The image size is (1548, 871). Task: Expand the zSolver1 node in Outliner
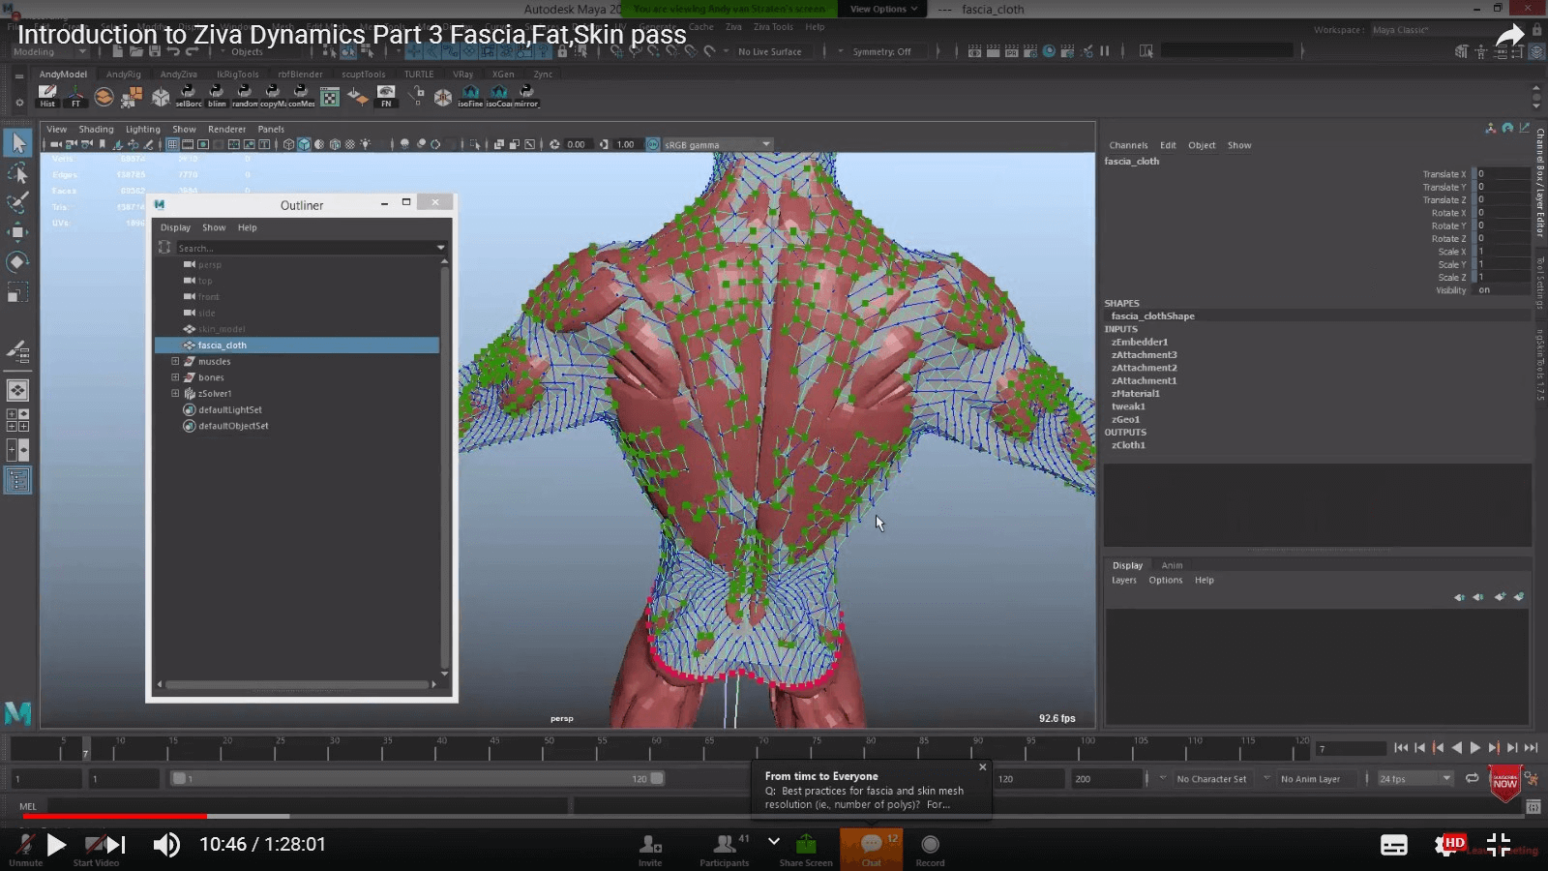[175, 394]
